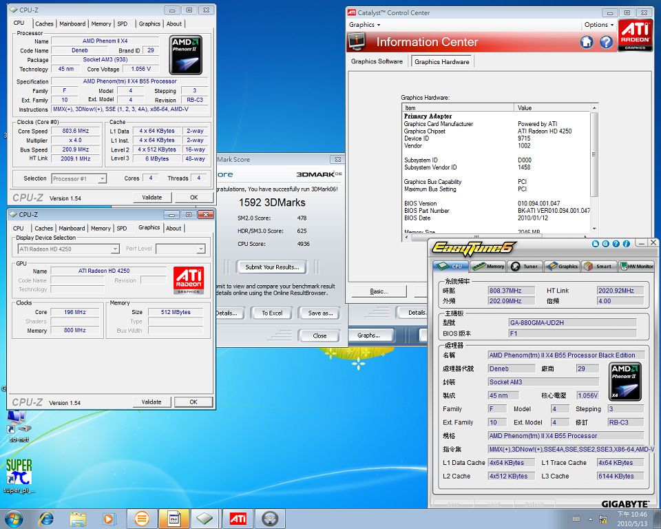Image resolution: width=661 pixels, height=529 pixels.
Task: Open Mainboard tab in the top CPU-Z window
Action: click(72, 23)
